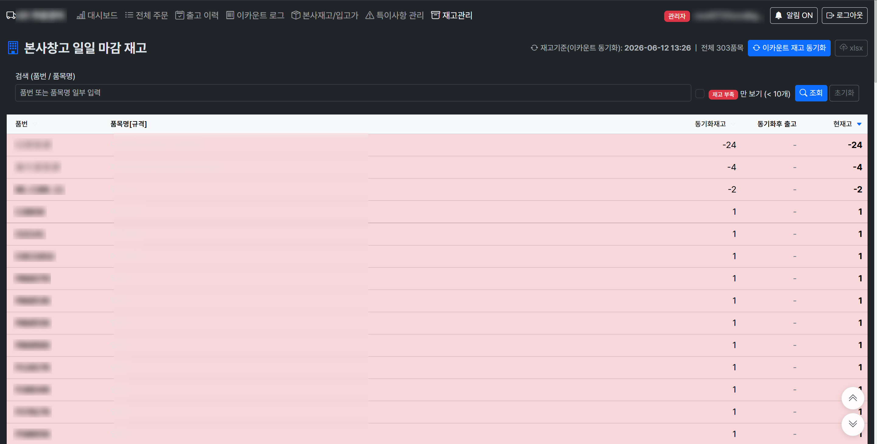The height and width of the screenshot is (444, 877).
Task: Export table with xlsx button
Action: [x=851, y=48]
